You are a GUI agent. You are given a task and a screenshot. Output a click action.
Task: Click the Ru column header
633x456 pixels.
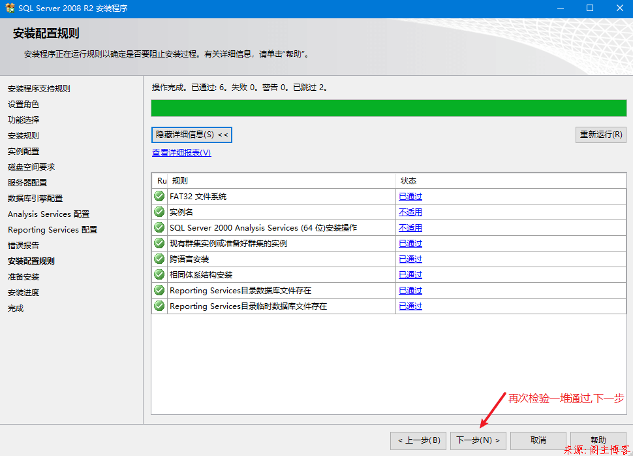[x=160, y=181]
